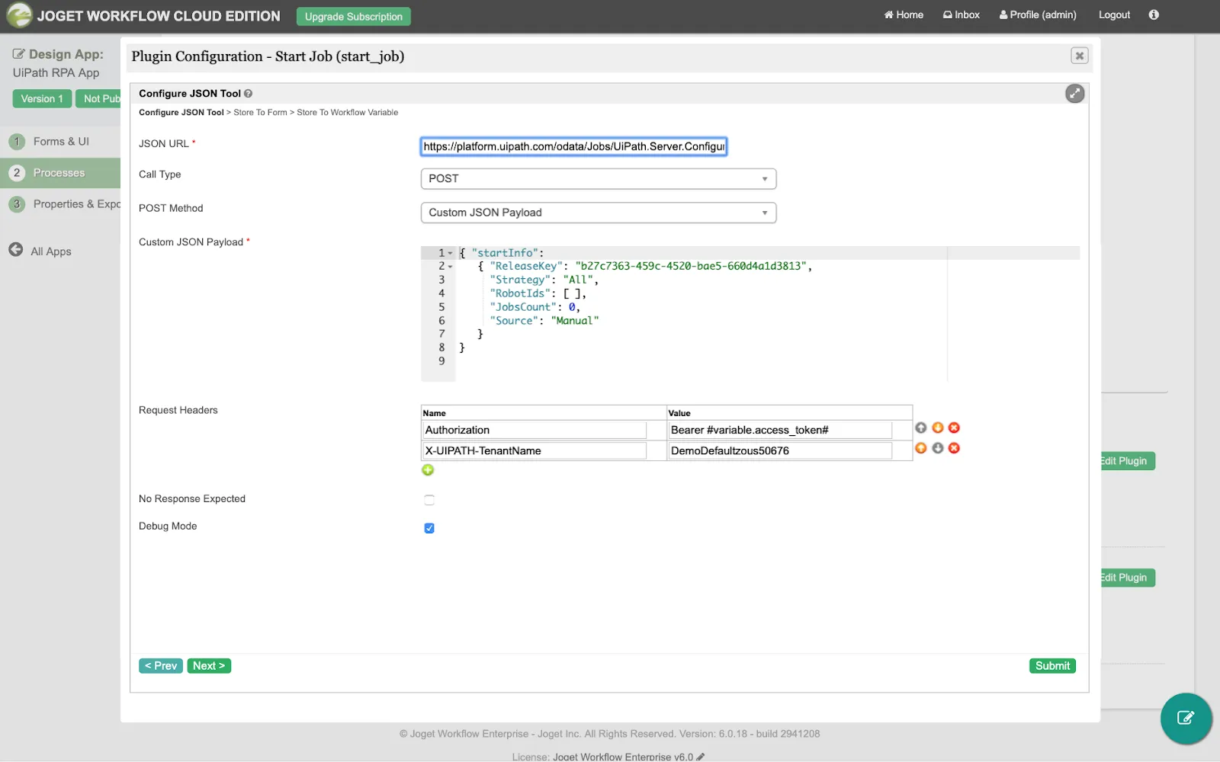This screenshot has width=1220, height=762.
Task: Click the All Apps back arrow icon
Action: [15, 250]
